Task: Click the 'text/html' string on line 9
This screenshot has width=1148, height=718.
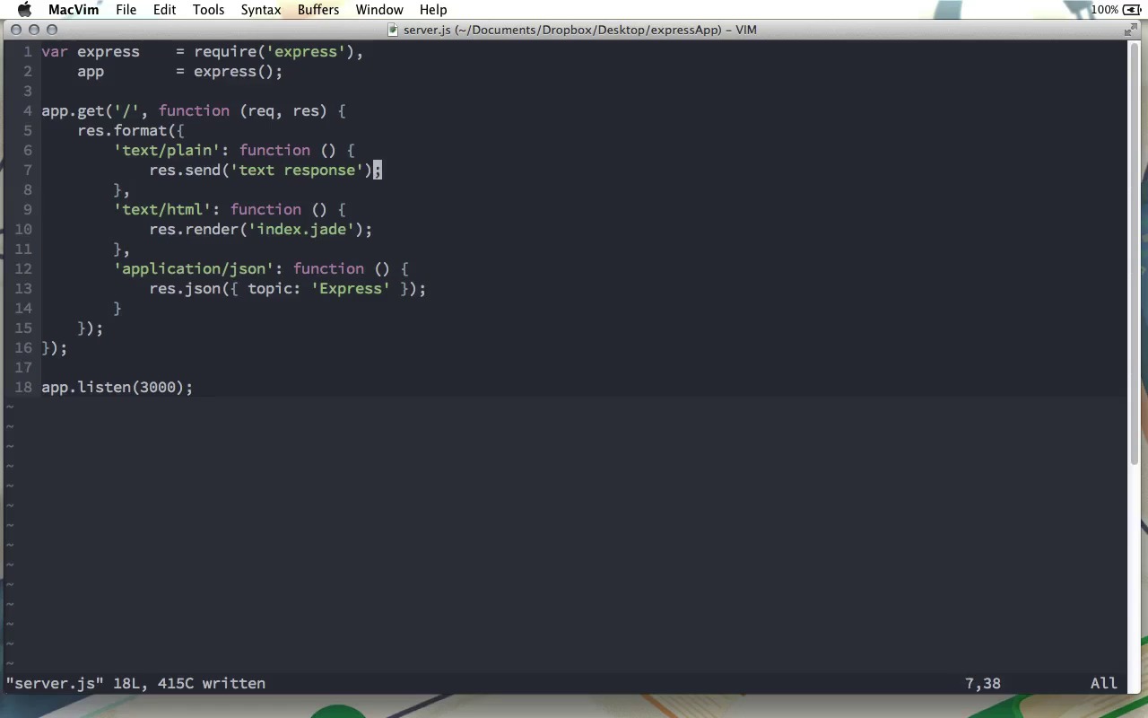Action: 162,210
